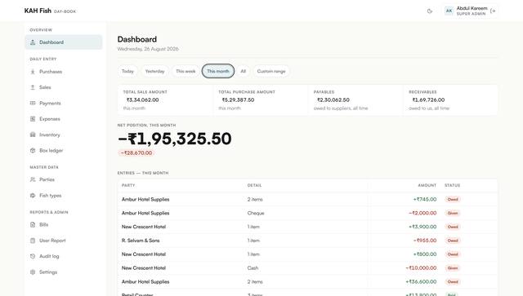The image size is (523, 296).
Task: Click the Parties sidebar icon
Action: (33, 179)
